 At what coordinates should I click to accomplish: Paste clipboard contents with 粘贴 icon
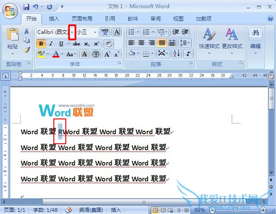pyautogui.click(x=12, y=34)
